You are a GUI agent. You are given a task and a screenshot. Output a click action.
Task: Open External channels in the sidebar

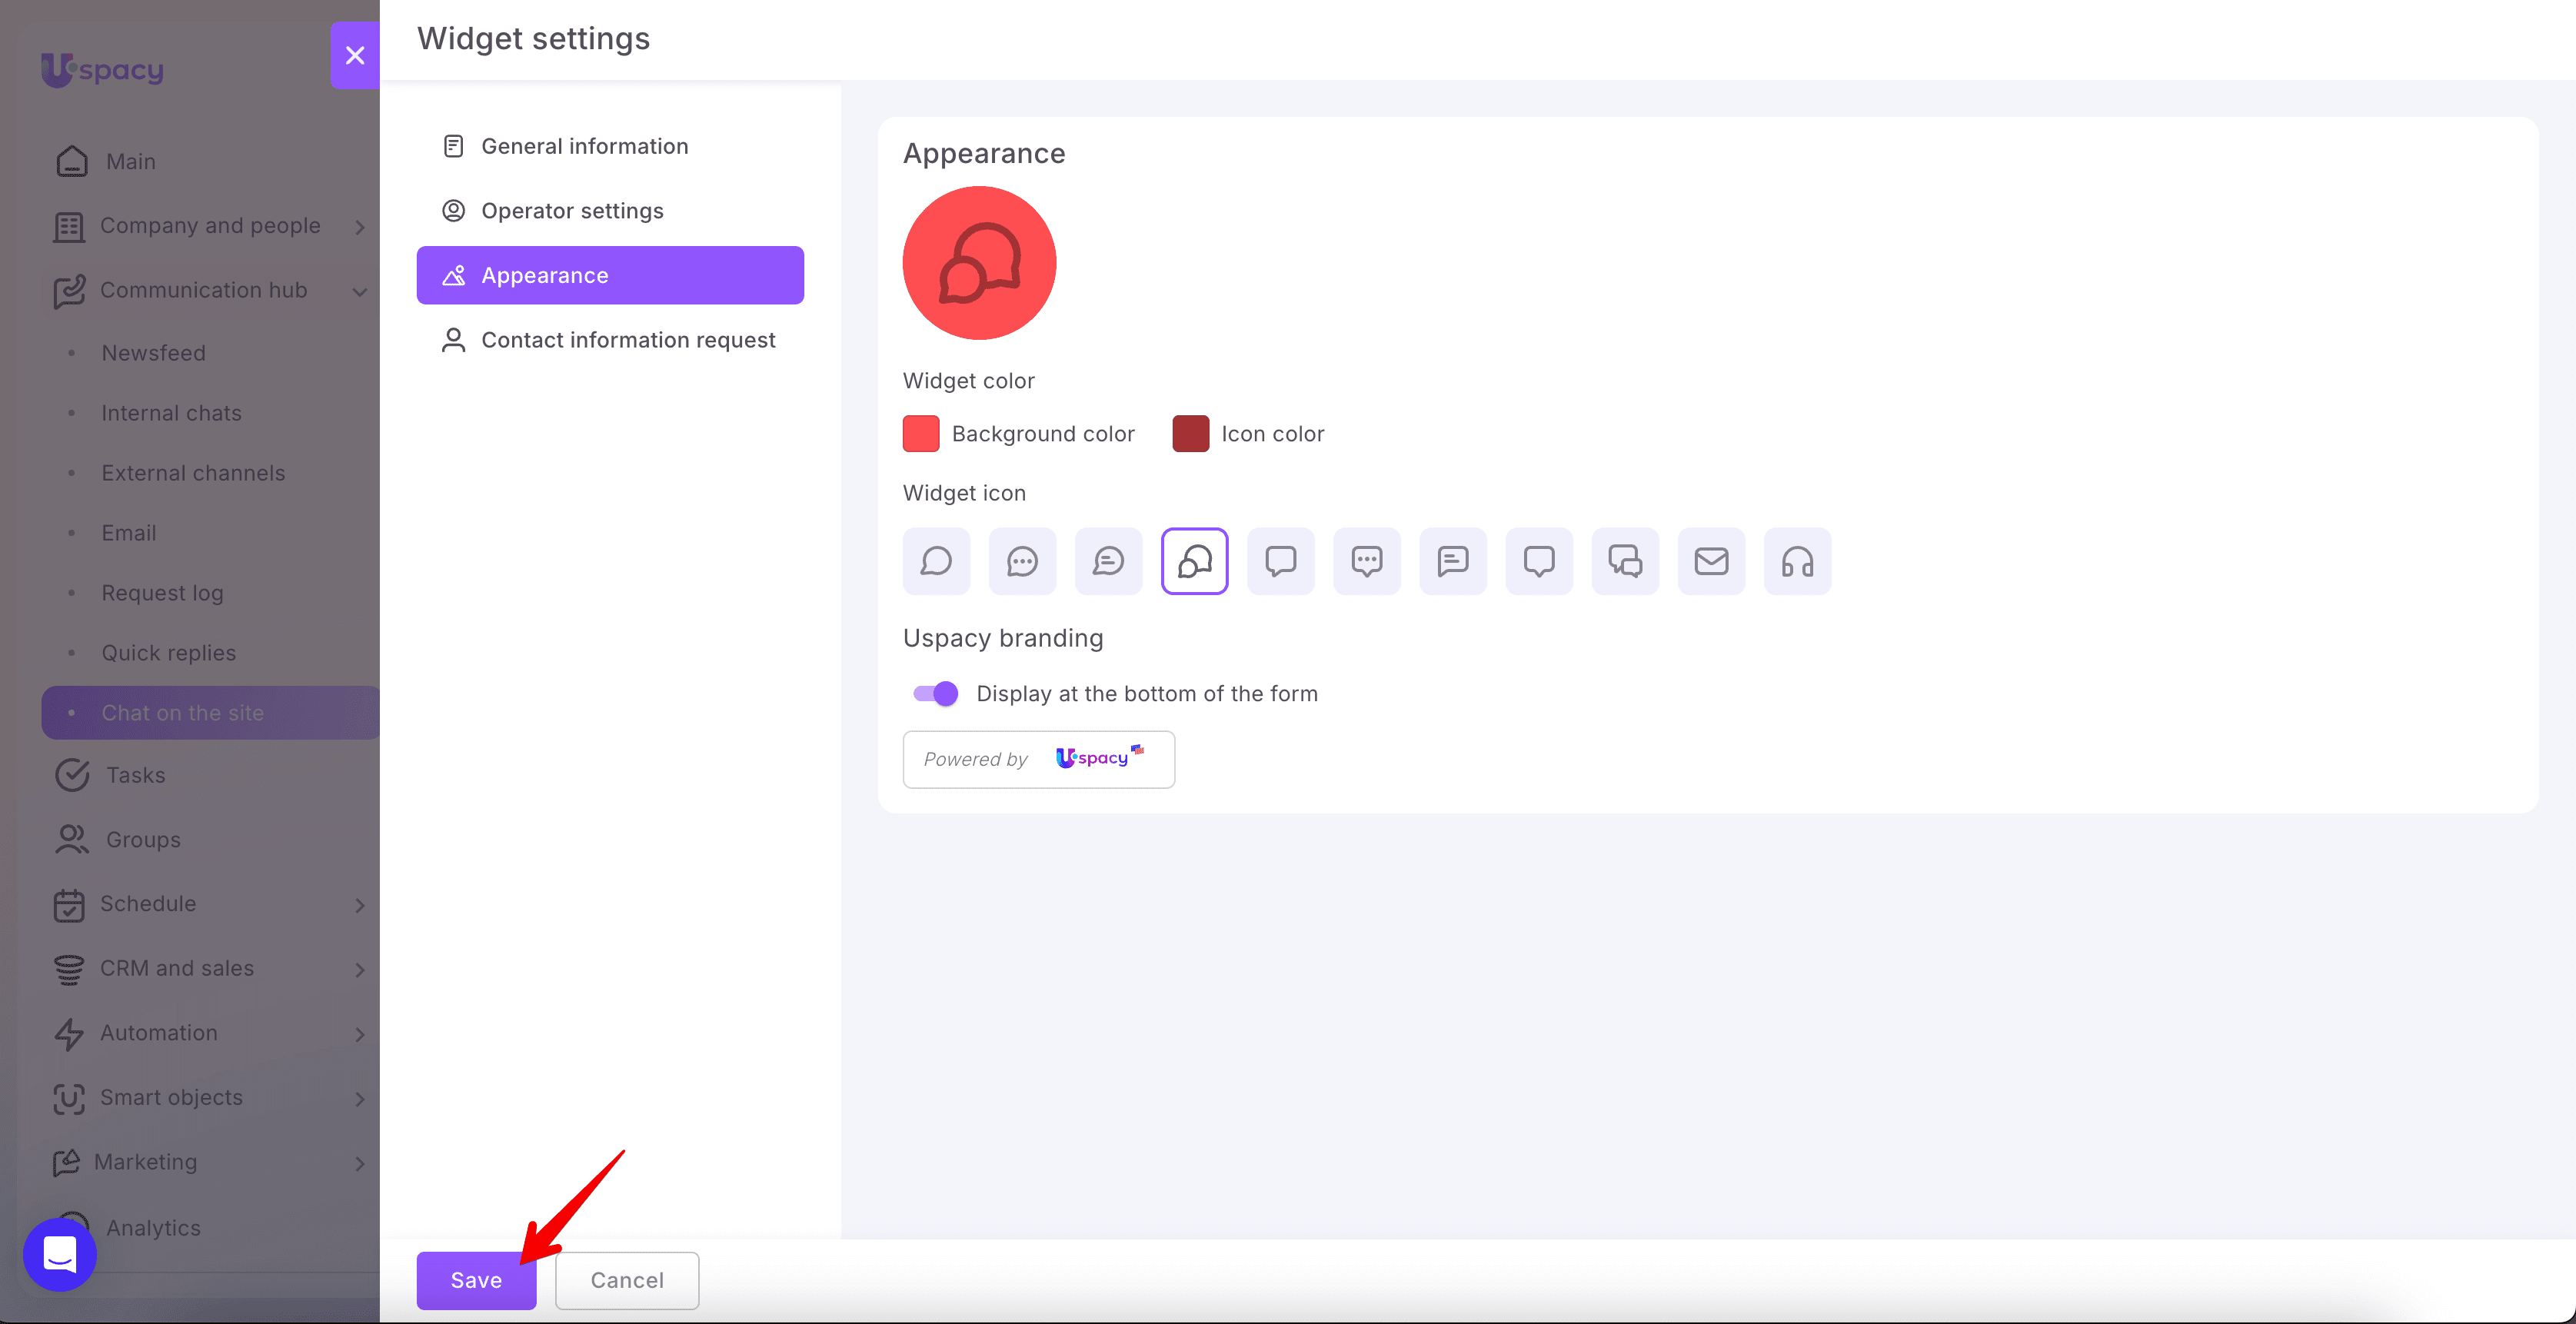(x=193, y=473)
